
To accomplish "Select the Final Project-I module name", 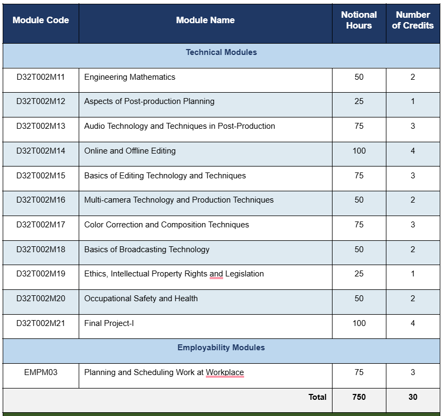I will pyautogui.click(x=109, y=323).
